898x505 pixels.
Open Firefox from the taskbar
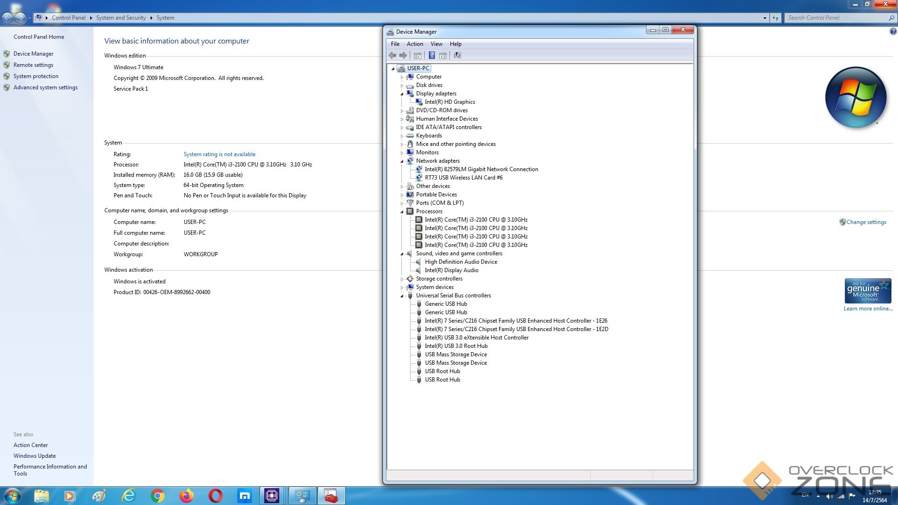(x=187, y=496)
